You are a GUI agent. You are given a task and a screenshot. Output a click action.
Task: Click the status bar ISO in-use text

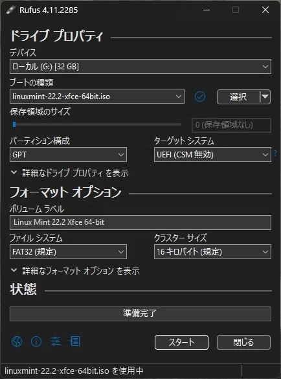pos(74,371)
